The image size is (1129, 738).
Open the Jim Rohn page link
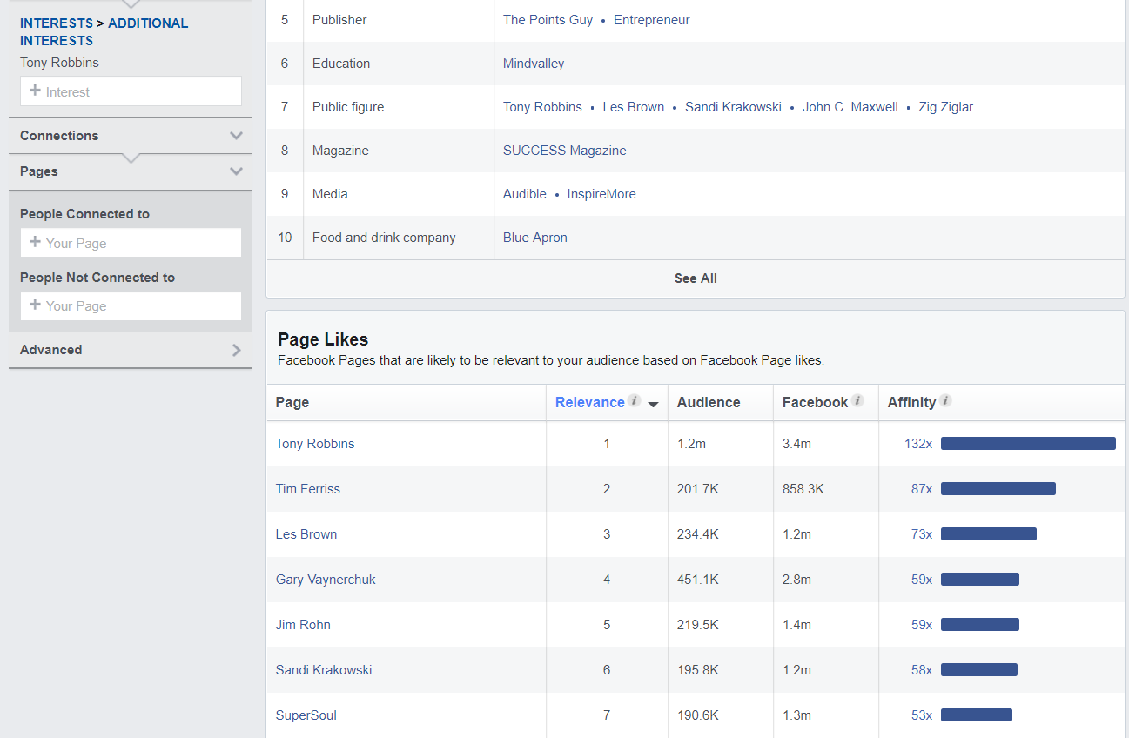pyautogui.click(x=303, y=625)
